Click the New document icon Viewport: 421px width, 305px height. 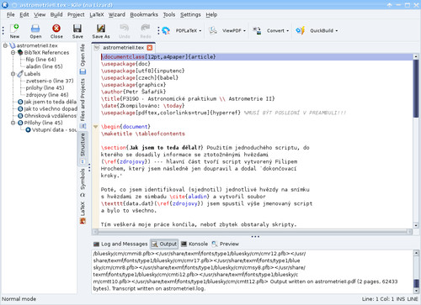click(x=14, y=29)
